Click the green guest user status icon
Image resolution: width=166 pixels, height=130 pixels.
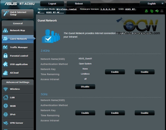pyautogui.click(x=146, y=11)
